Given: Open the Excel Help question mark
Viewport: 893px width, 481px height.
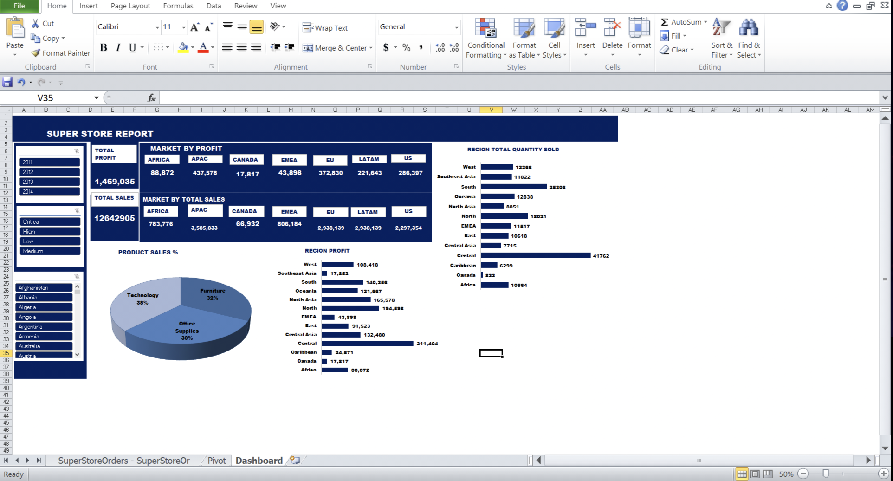Looking at the screenshot, I should (842, 6).
